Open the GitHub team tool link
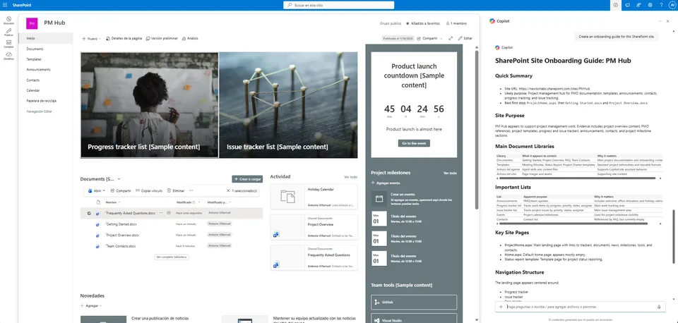The height and width of the screenshot is (323, 678). pos(414,303)
